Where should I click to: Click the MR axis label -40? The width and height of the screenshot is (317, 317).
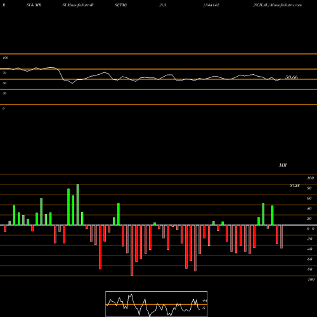coord(309,249)
